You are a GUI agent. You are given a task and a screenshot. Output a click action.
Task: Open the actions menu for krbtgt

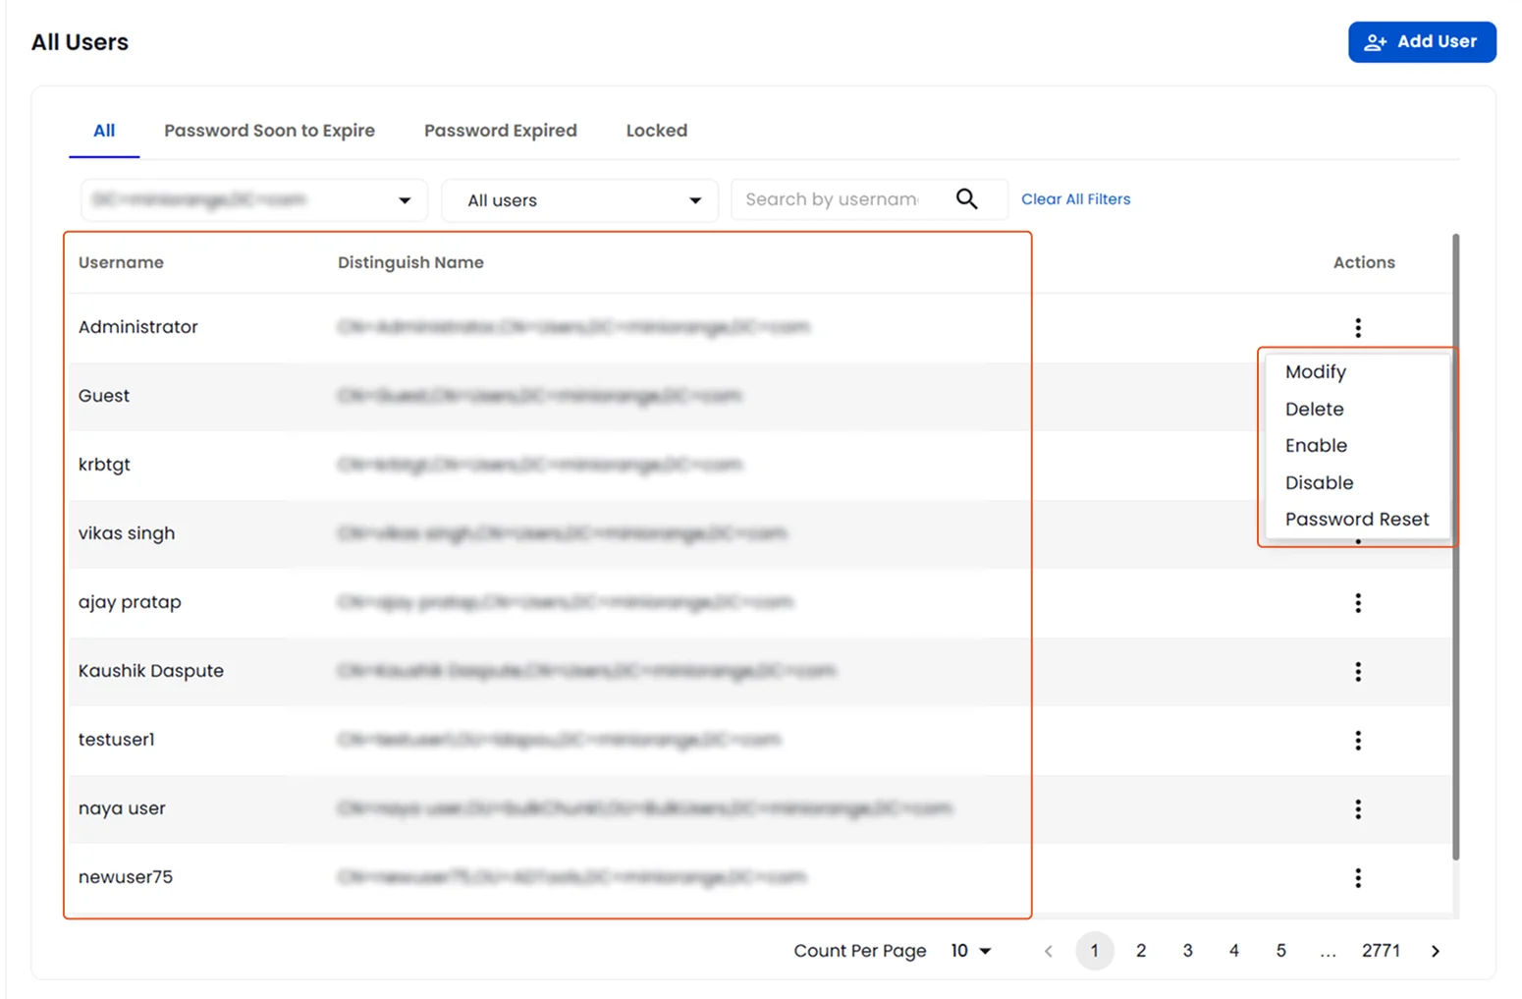[1358, 465]
